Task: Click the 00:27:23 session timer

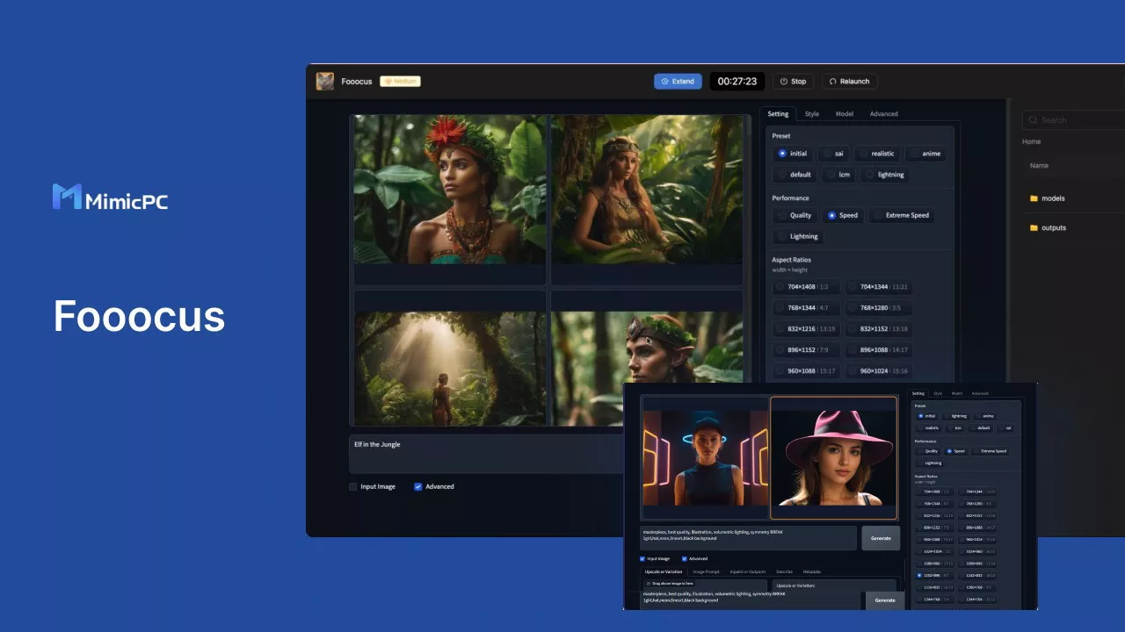Action: (x=737, y=82)
